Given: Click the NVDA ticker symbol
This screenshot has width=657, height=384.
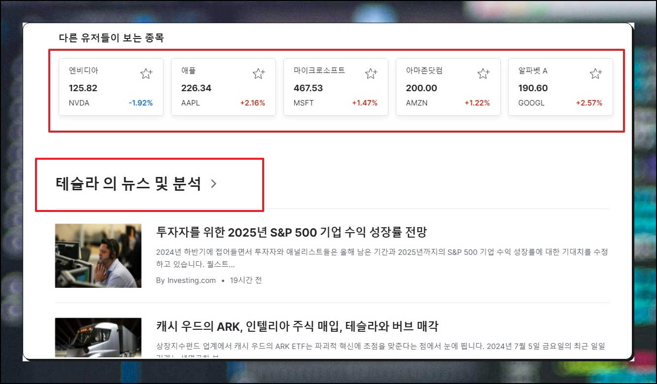Looking at the screenshot, I should (79, 103).
